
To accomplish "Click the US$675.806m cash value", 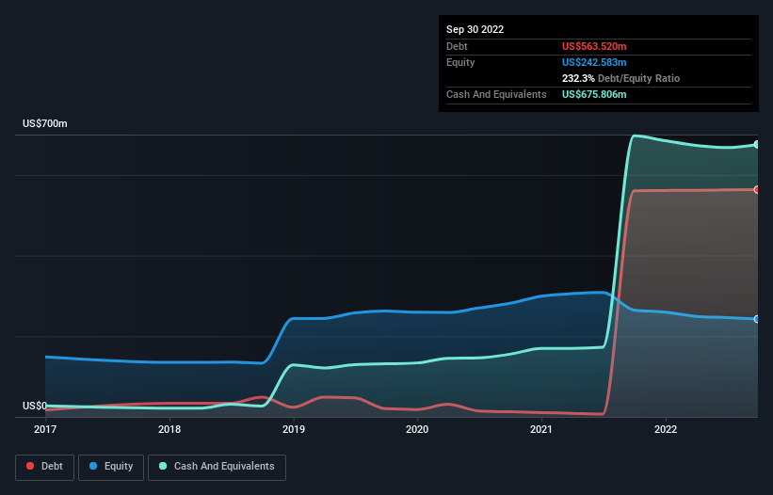I will [x=594, y=94].
